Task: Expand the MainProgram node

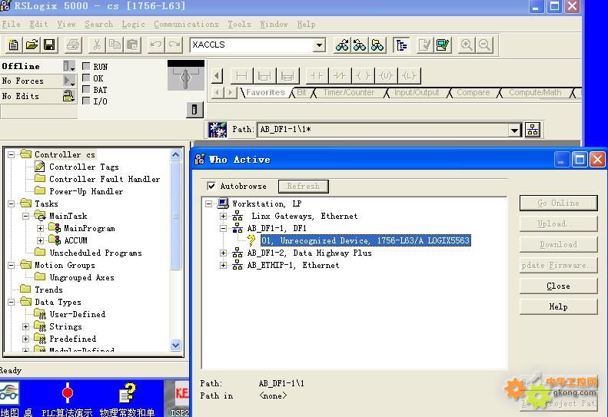Action: (40, 229)
